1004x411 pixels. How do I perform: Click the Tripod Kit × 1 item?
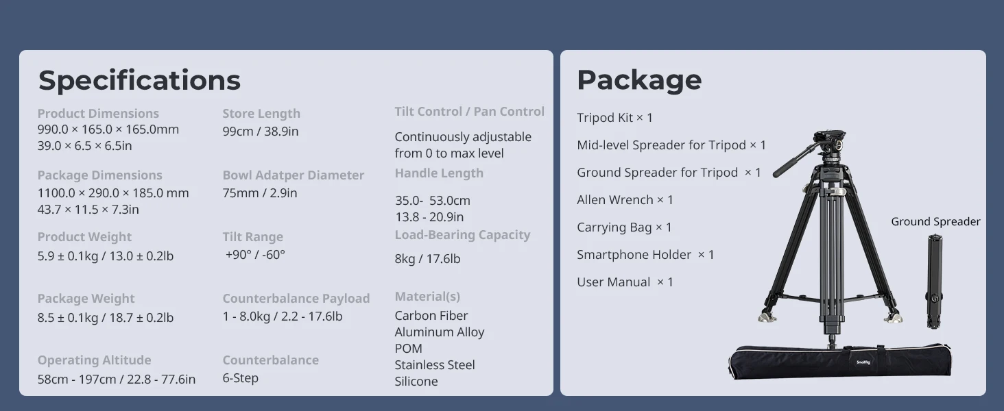tap(614, 118)
